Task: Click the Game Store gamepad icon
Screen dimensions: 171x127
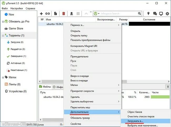Action: click(x=6, y=28)
